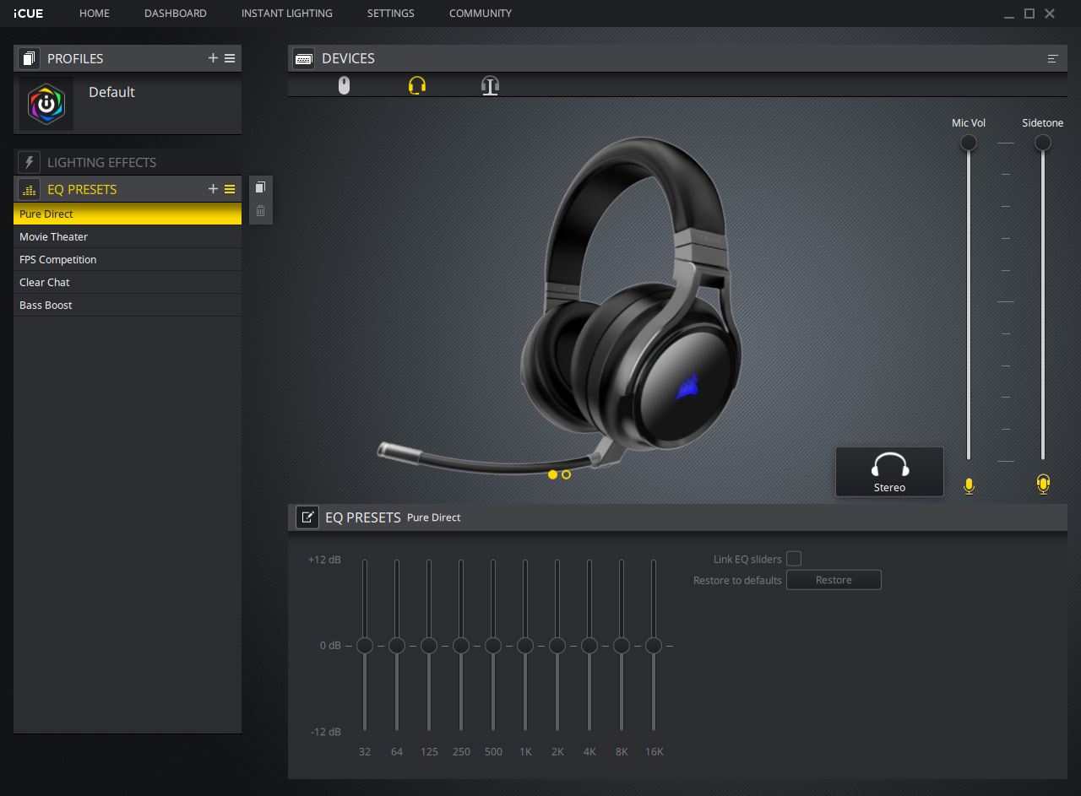Select the Default profile name
1081x796 pixels.
tap(111, 92)
